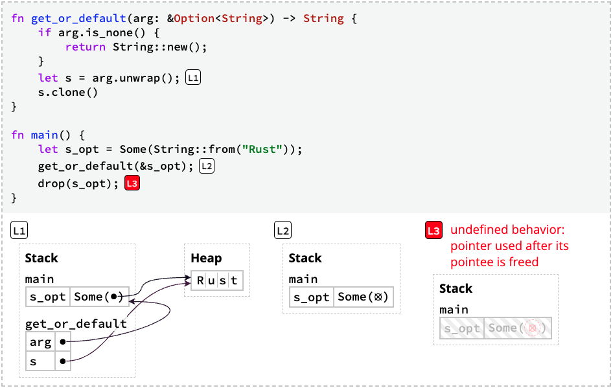Select the L1 label above the stack diagram

(19, 231)
